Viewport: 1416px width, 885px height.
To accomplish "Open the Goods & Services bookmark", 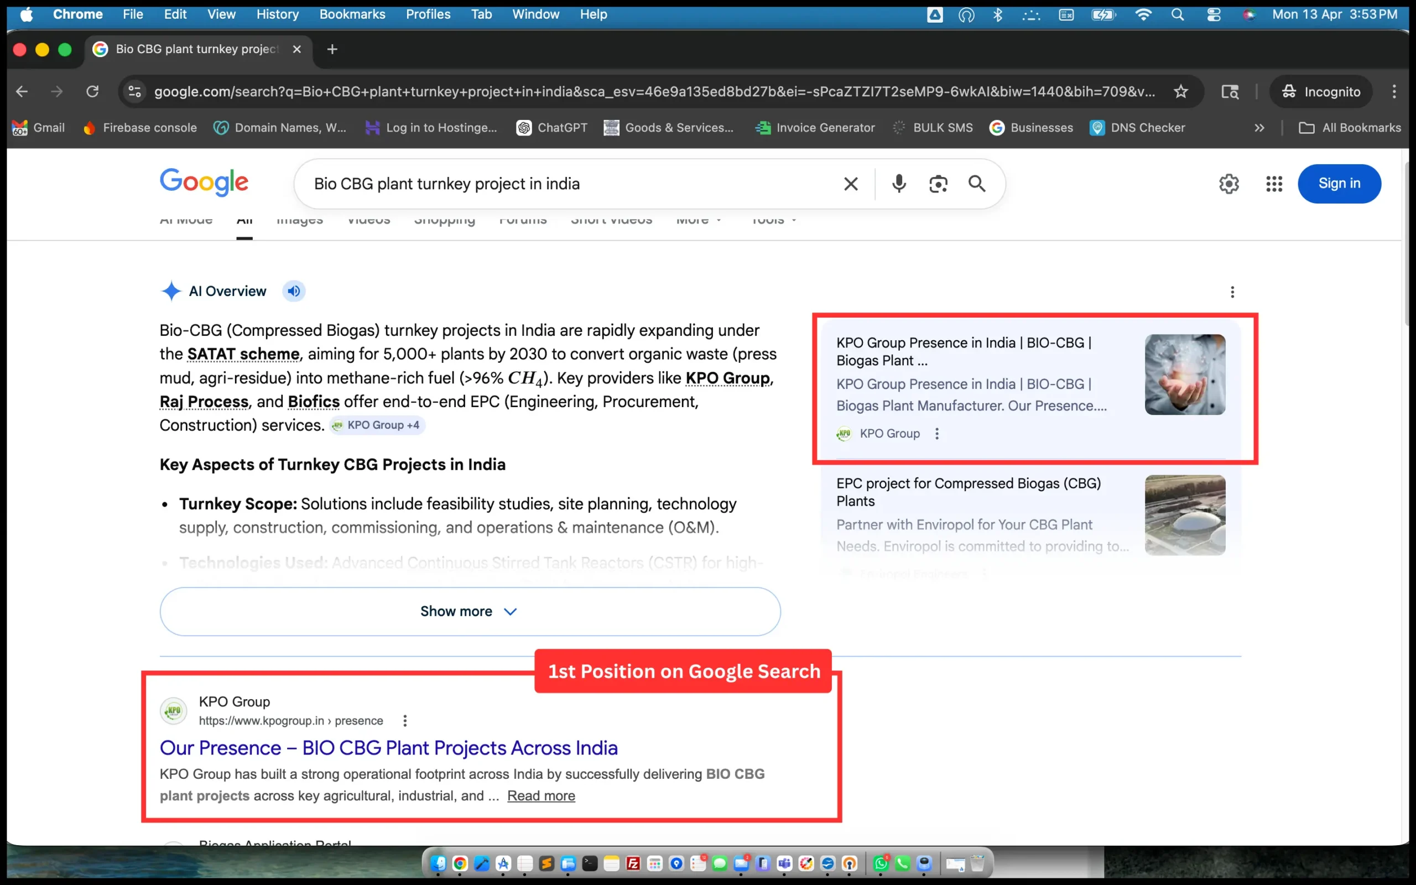I will (x=669, y=128).
